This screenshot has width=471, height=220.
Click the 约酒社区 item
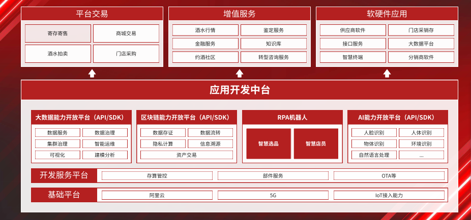point(205,57)
